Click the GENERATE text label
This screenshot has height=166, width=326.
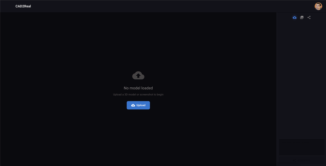click(x=304, y=161)
